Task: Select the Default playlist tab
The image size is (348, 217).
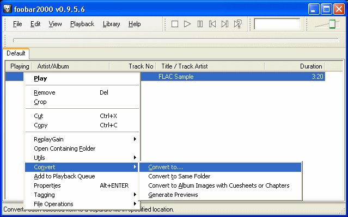Action: tap(16, 53)
